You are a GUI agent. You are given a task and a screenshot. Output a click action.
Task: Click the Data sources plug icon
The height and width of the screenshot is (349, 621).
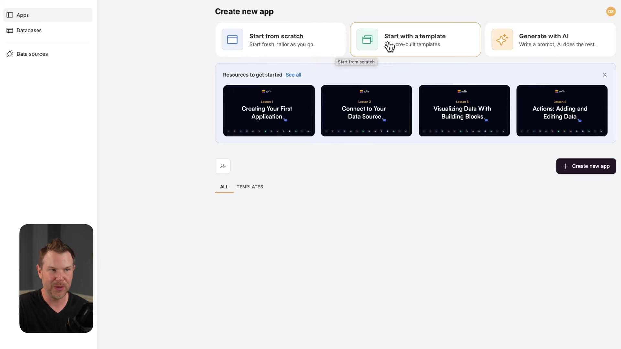click(x=10, y=54)
